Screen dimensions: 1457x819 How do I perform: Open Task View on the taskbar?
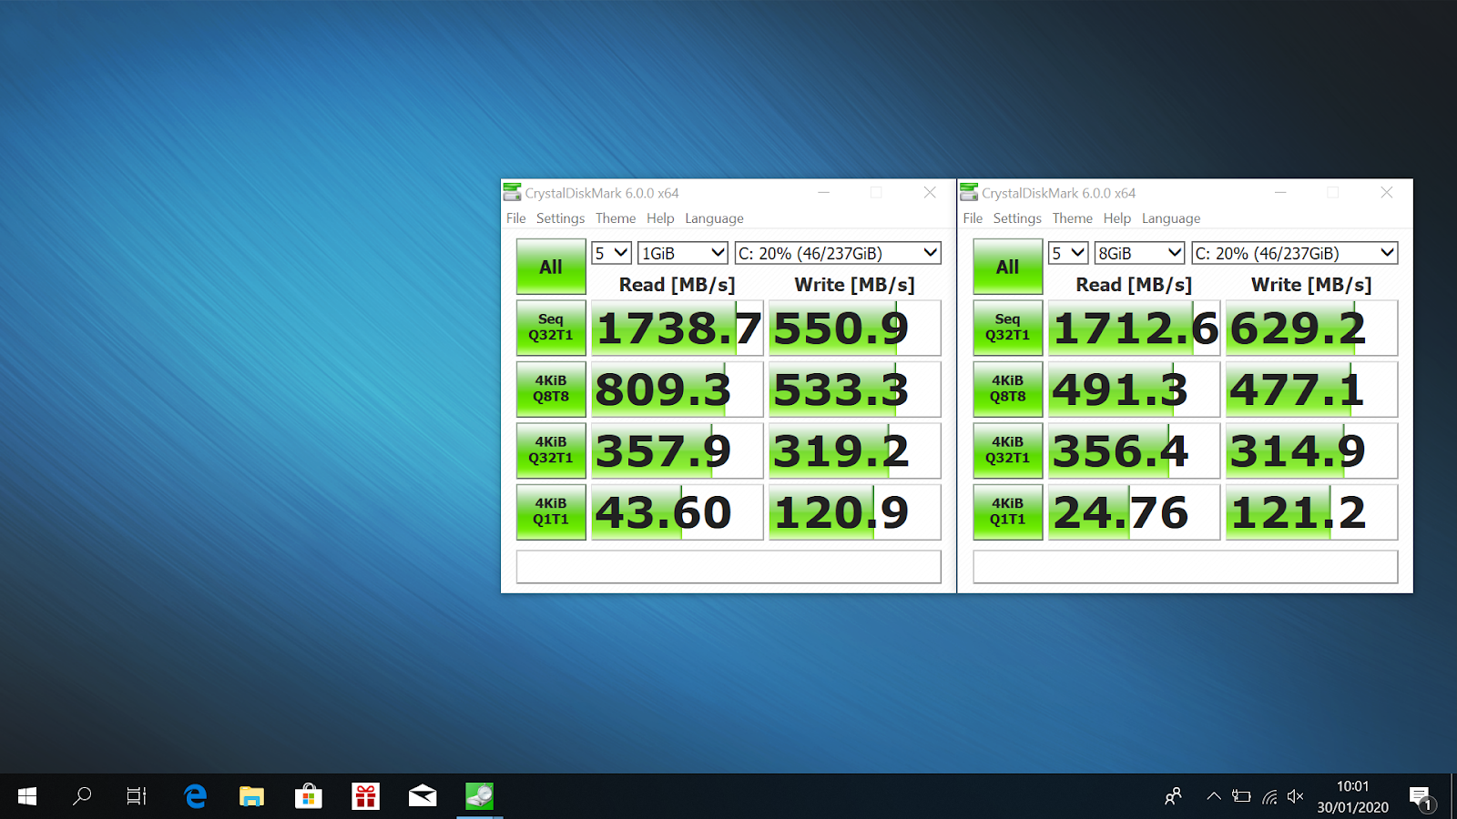click(137, 796)
